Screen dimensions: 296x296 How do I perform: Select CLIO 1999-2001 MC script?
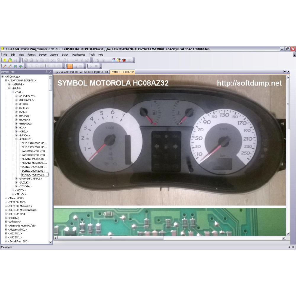(34, 147)
